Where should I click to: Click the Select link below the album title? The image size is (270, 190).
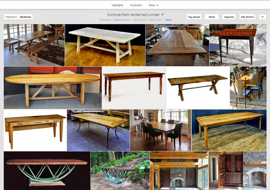click(x=168, y=20)
